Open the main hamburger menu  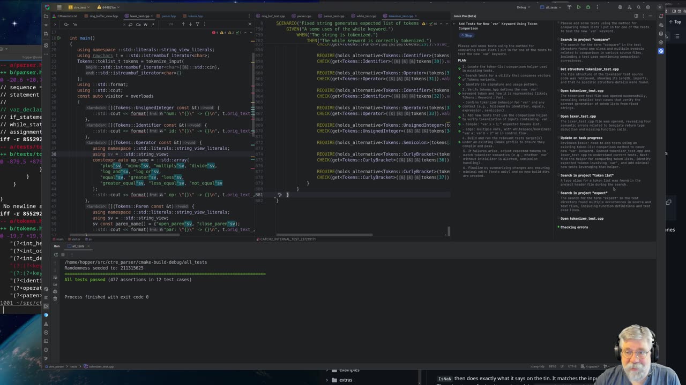[x=59, y=7]
